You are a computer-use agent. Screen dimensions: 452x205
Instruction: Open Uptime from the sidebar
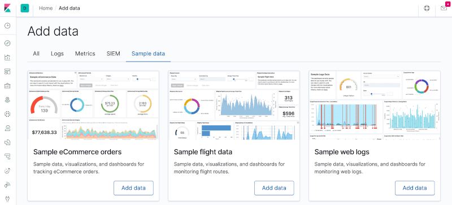7,171
